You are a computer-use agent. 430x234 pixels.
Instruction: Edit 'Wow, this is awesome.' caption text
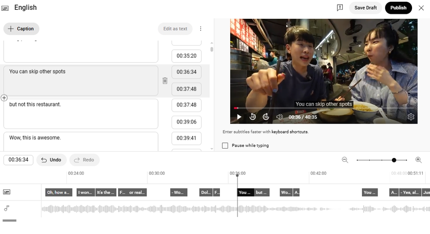click(81, 142)
